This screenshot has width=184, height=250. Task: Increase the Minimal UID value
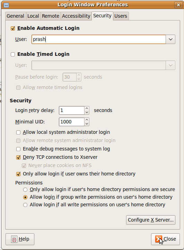(87, 120)
